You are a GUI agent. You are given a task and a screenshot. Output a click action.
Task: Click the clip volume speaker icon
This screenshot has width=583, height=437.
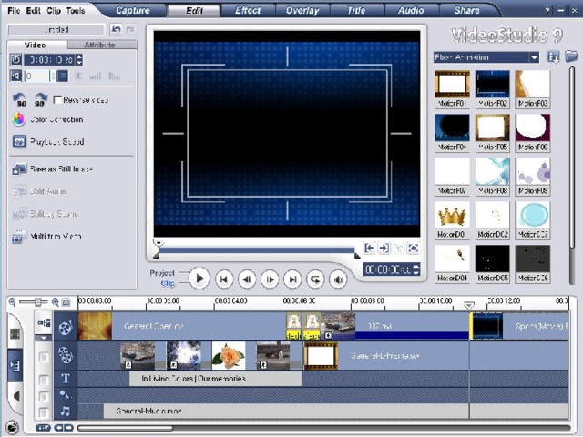[15, 76]
